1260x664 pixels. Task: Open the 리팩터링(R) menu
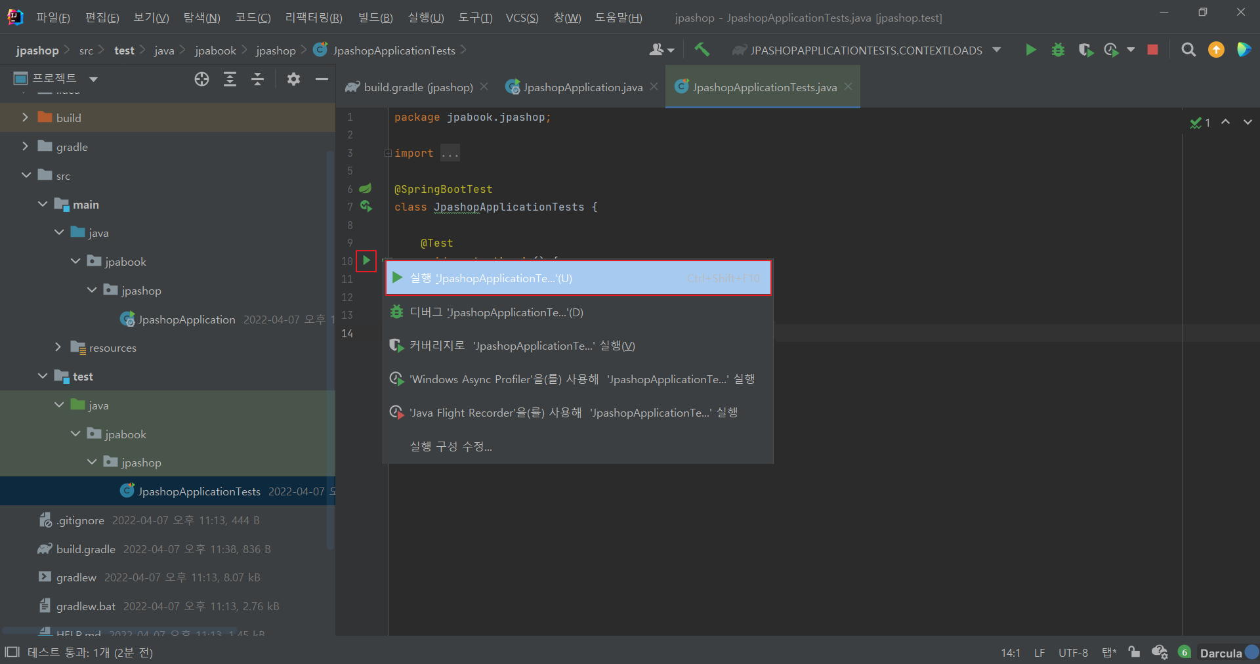[314, 18]
